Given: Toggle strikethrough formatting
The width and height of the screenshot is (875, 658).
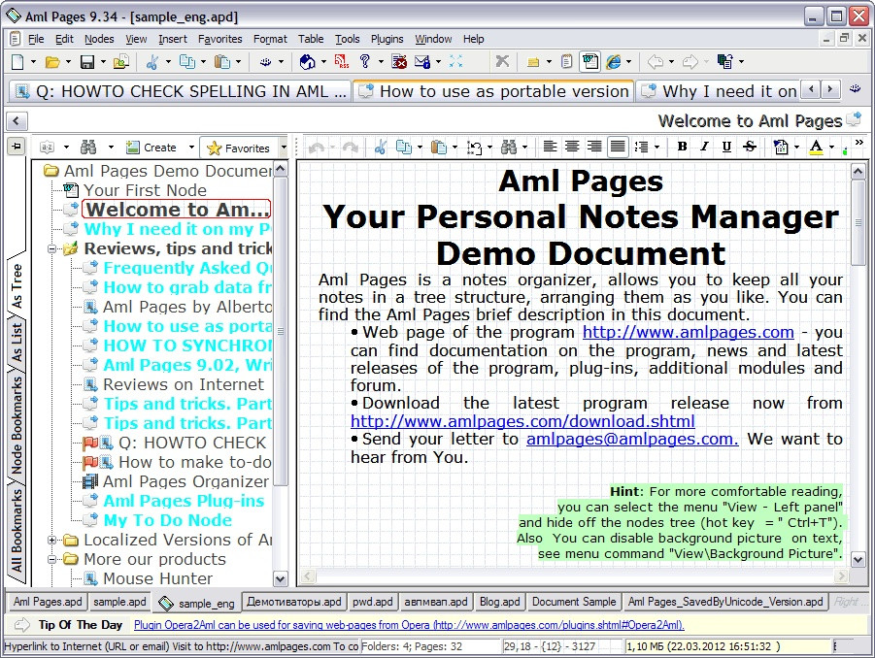Looking at the screenshot, I should pyautogui.click(x=750, y=147).
